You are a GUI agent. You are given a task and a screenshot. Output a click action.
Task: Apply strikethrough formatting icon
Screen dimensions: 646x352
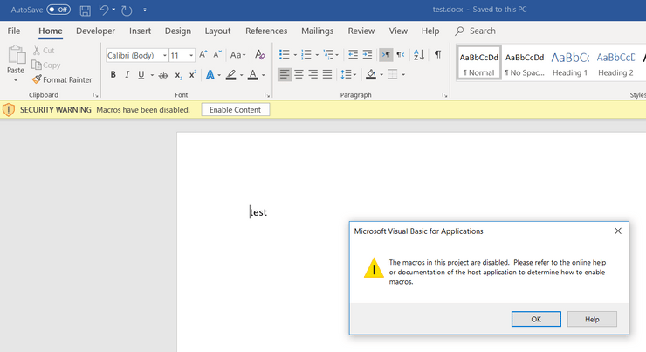point(163,75)
